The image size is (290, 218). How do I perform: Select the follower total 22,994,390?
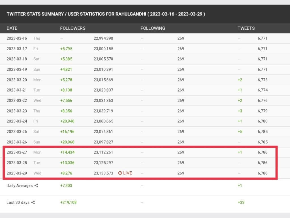(x=103, y=38)
